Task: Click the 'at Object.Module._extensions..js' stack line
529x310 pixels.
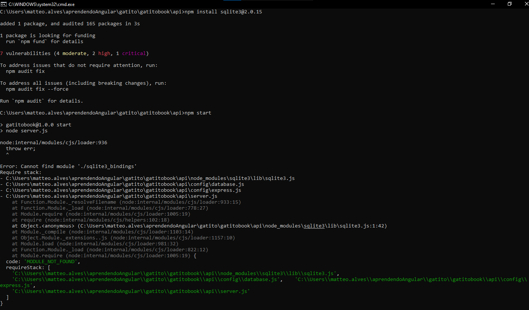Action: (124, 238)
